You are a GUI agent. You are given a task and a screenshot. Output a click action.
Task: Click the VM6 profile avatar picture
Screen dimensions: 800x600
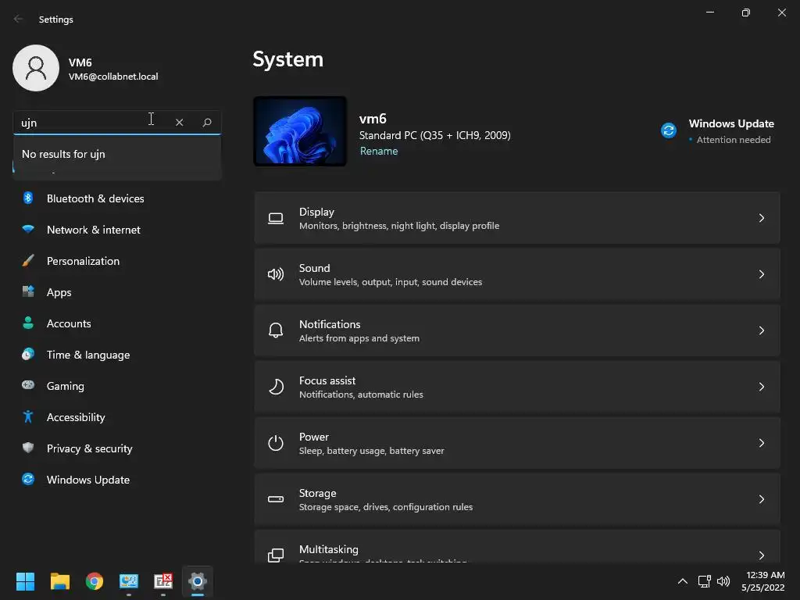pyautogui.click(x=36, y=68)
